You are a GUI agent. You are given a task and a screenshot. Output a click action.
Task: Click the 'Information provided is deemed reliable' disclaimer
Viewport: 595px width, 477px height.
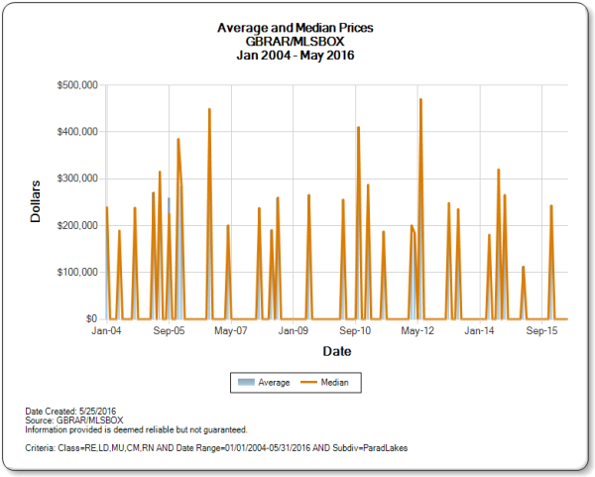click(136, 430)
